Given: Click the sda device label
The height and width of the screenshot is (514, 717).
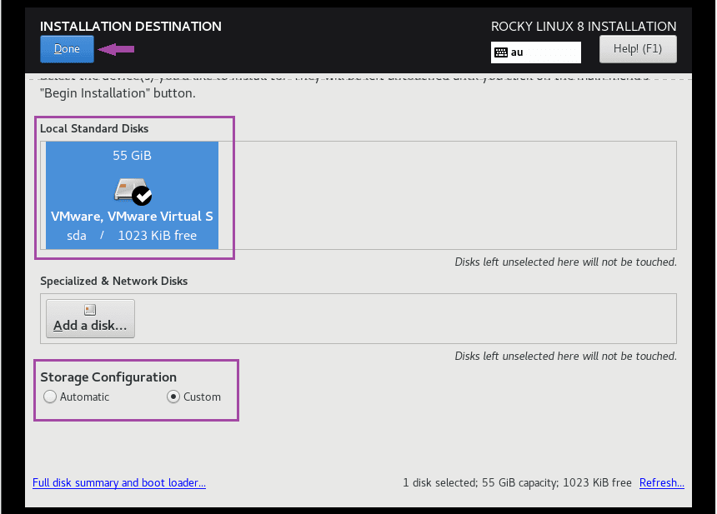Looking at the screenshot, I should (77, 236).
